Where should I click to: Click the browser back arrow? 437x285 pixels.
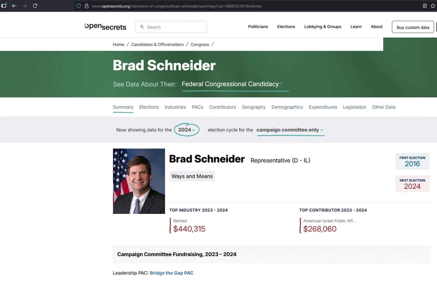[14, 6]
